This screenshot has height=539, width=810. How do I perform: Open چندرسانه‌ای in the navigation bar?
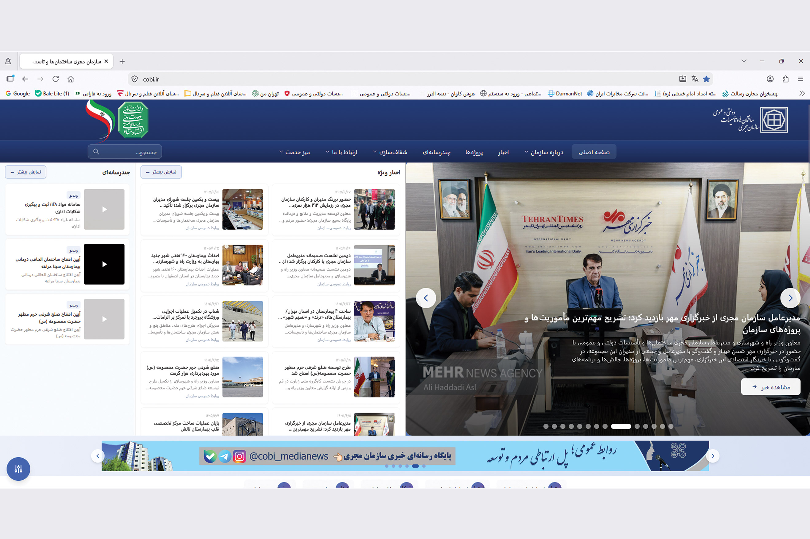click(436, 152)
